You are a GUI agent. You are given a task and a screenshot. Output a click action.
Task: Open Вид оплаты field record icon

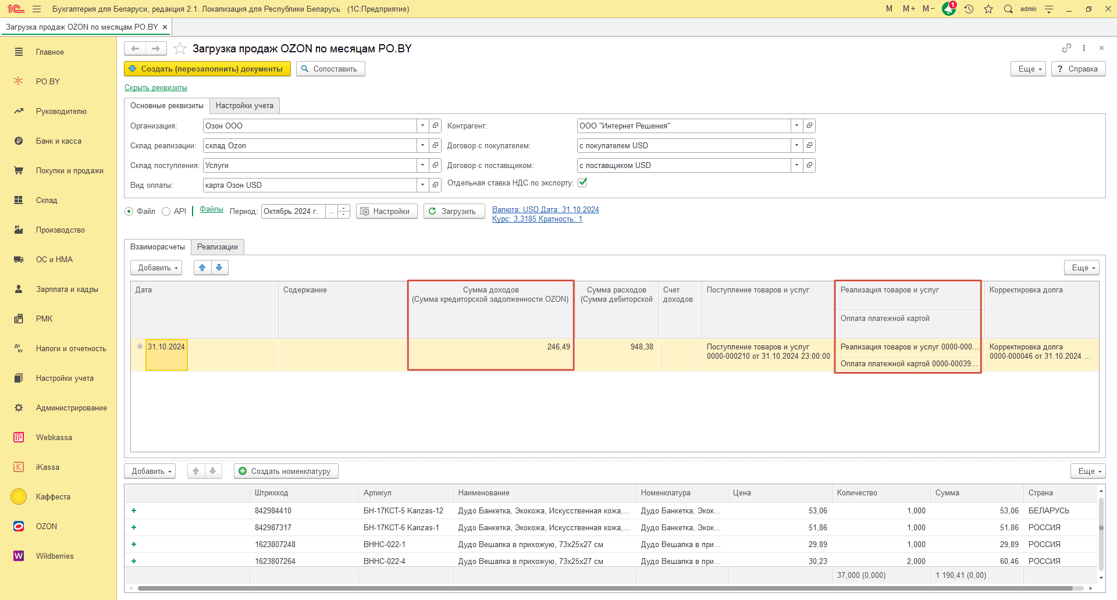[x=435, y=185]
